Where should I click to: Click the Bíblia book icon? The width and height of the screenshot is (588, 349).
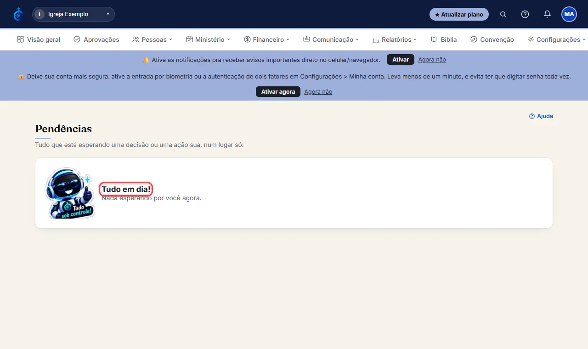(x=434, y=39)
